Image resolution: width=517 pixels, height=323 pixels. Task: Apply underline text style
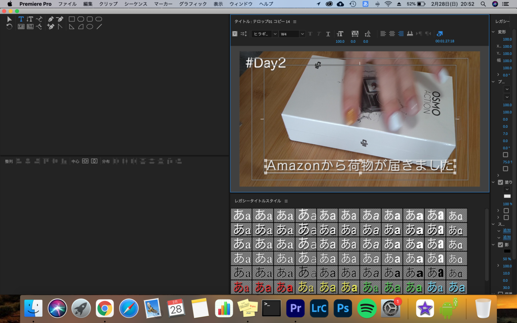[328, 34]
